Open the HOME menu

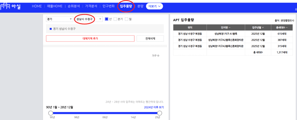pyautogui.click(x=37, y=6)
